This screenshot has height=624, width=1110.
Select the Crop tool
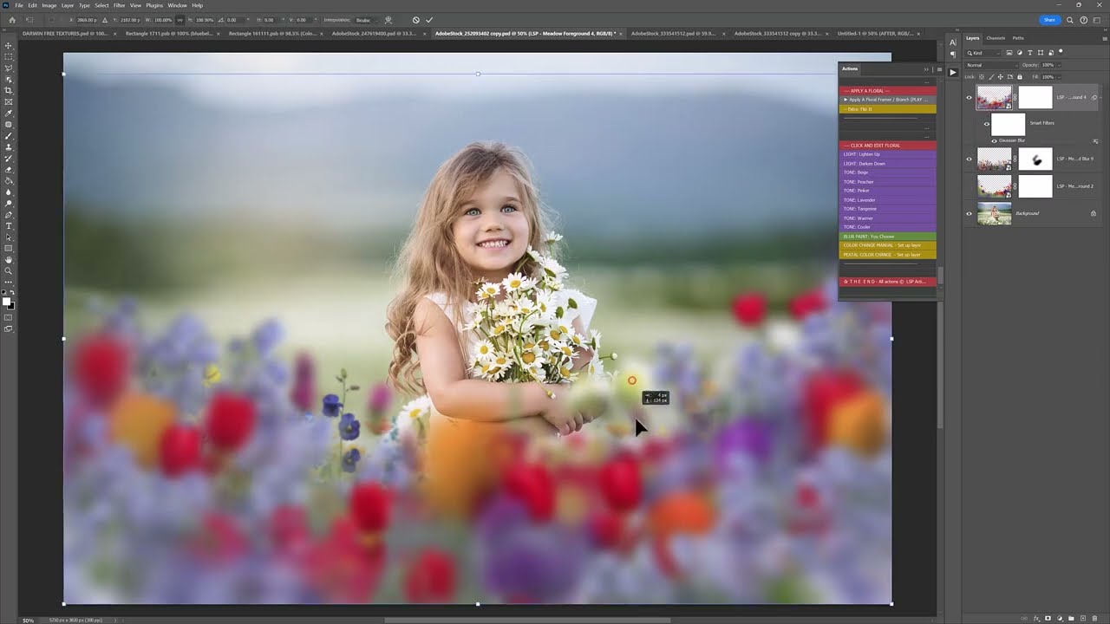tap(9, 90)
